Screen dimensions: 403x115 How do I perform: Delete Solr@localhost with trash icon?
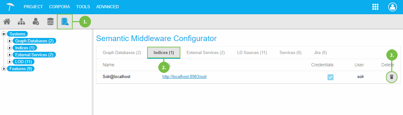click(392, 77)
